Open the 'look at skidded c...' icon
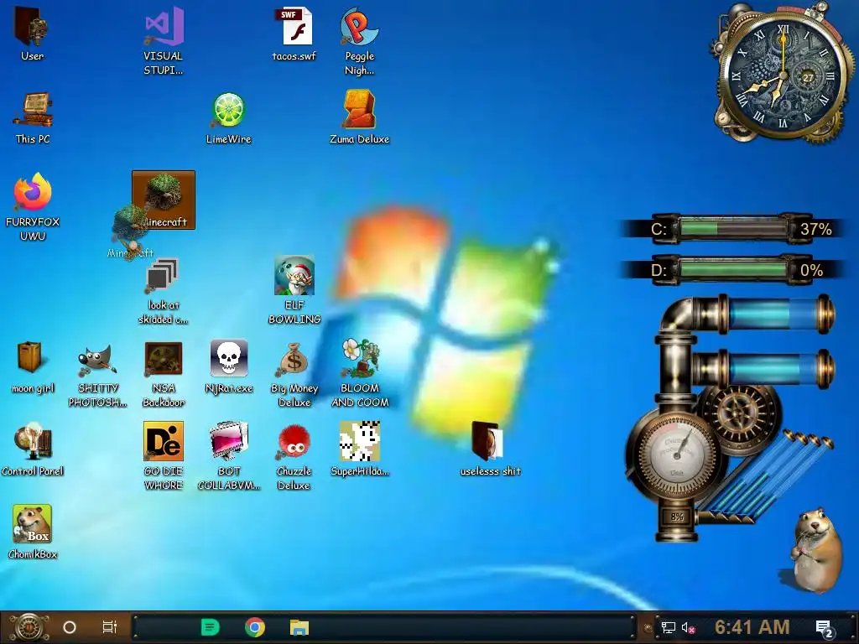 click(164, 291)
